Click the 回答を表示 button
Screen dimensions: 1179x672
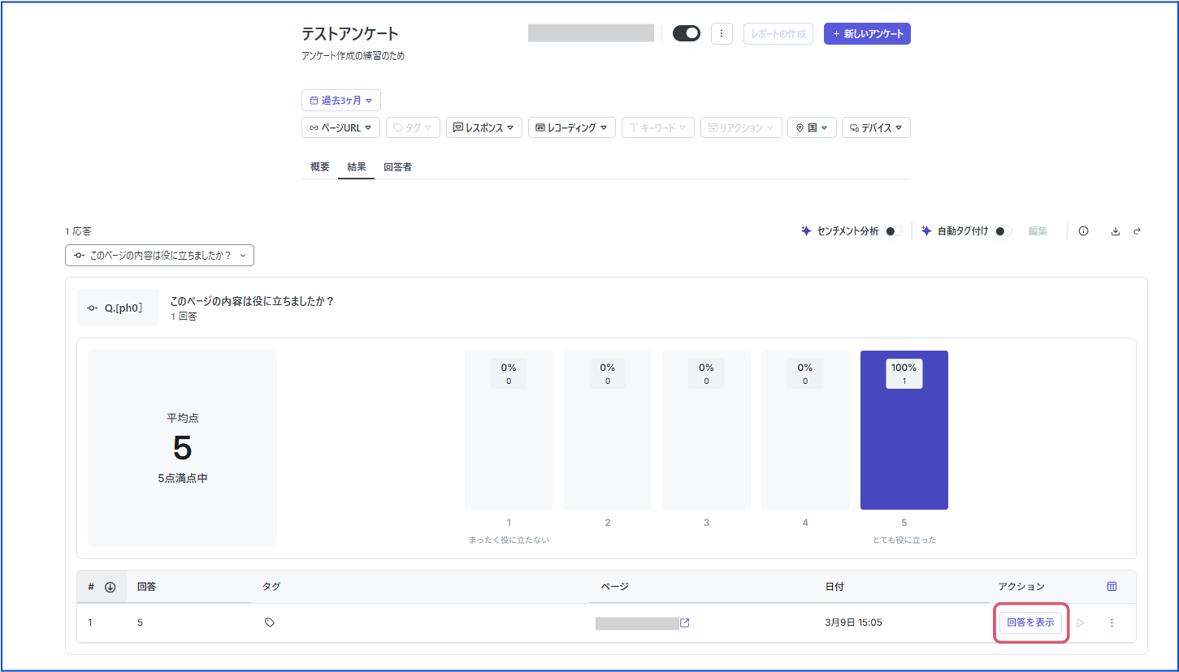point(1030,622)
